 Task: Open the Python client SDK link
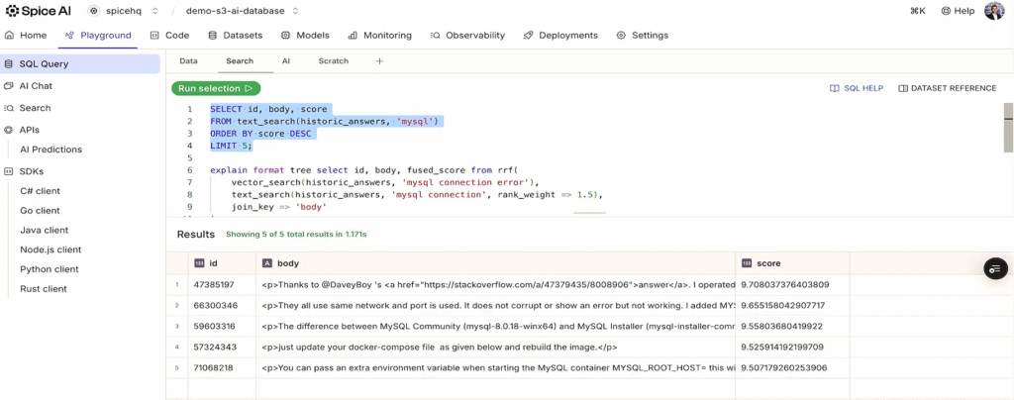tap(50, 269)
